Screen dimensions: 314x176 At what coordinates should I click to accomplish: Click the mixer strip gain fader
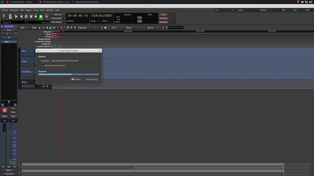click(4, 144)
